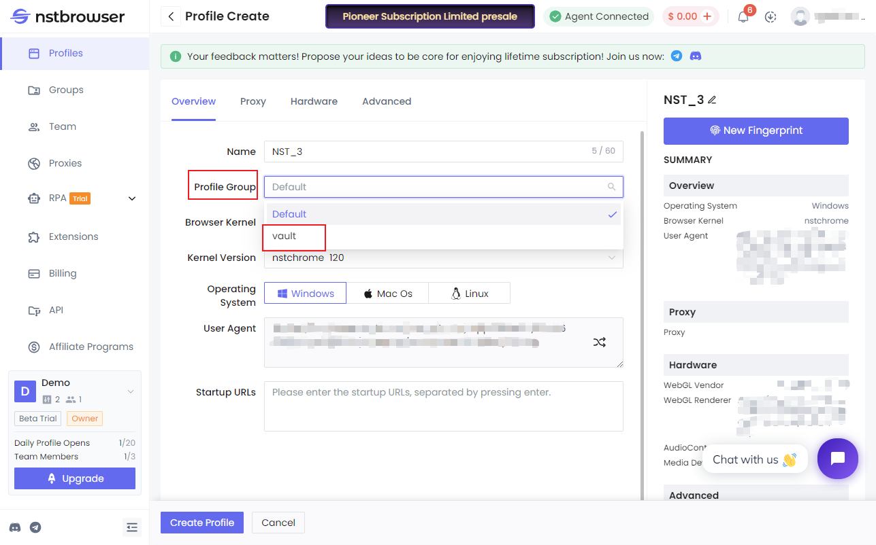The image size is (876, 545).
Task: Click the Upgrade button
Action: click(x=74, y=478)
